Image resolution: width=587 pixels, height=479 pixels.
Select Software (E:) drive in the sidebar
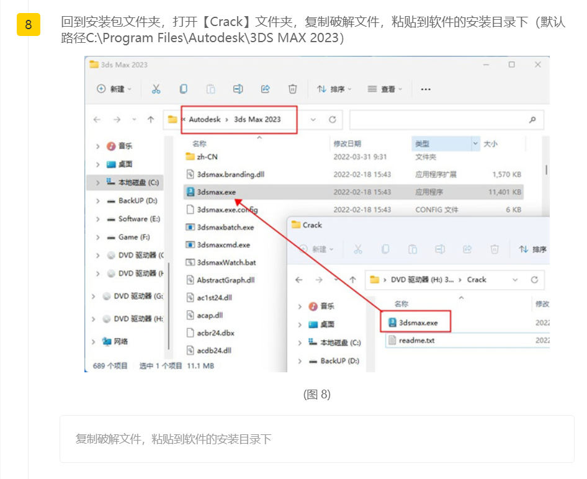[x=139, y=219]
